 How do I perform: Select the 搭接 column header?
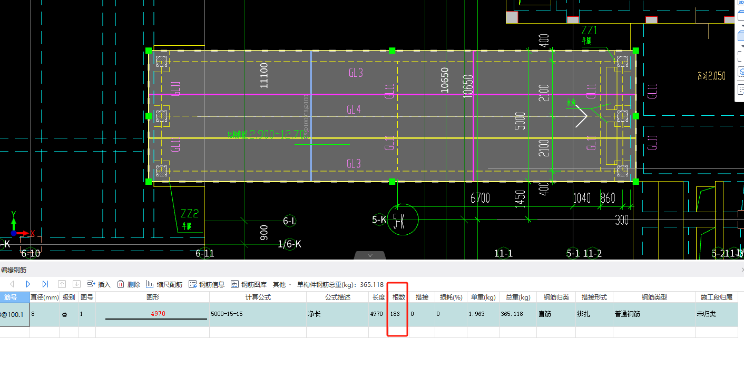pyautogui.click(x=422, y=297)
